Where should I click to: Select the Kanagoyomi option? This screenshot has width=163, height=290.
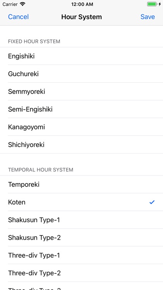(x=81, y=127)
